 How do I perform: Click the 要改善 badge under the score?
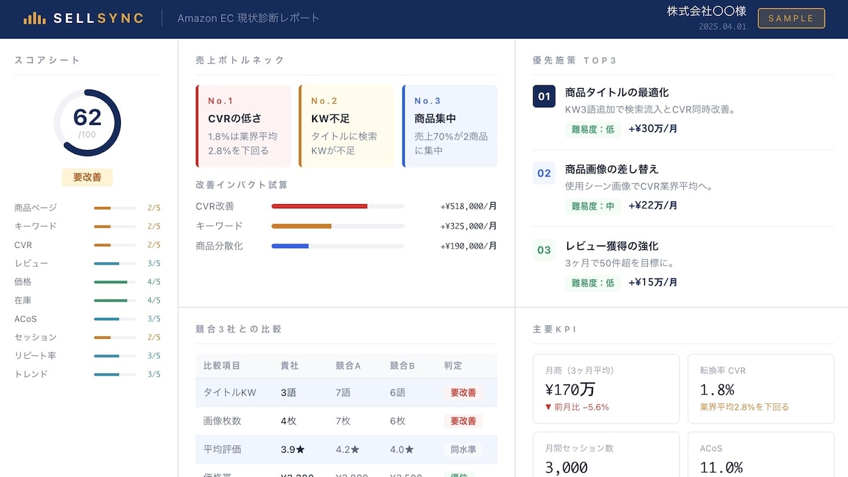click(88, 177)
